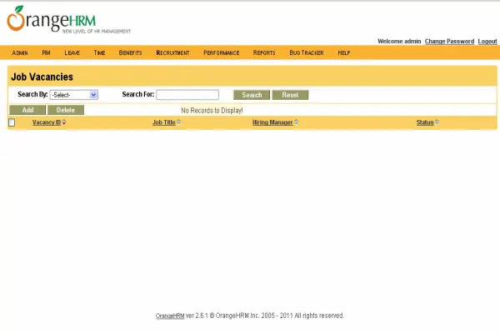Click the Vacancy ID sort arrow icon
The image size is (500, 333).
pyautogui.click(x=64, y=122)
